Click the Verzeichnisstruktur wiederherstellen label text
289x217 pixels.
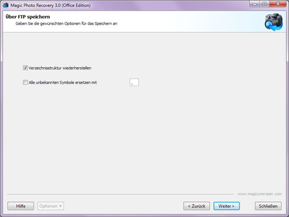pos(60,68)
